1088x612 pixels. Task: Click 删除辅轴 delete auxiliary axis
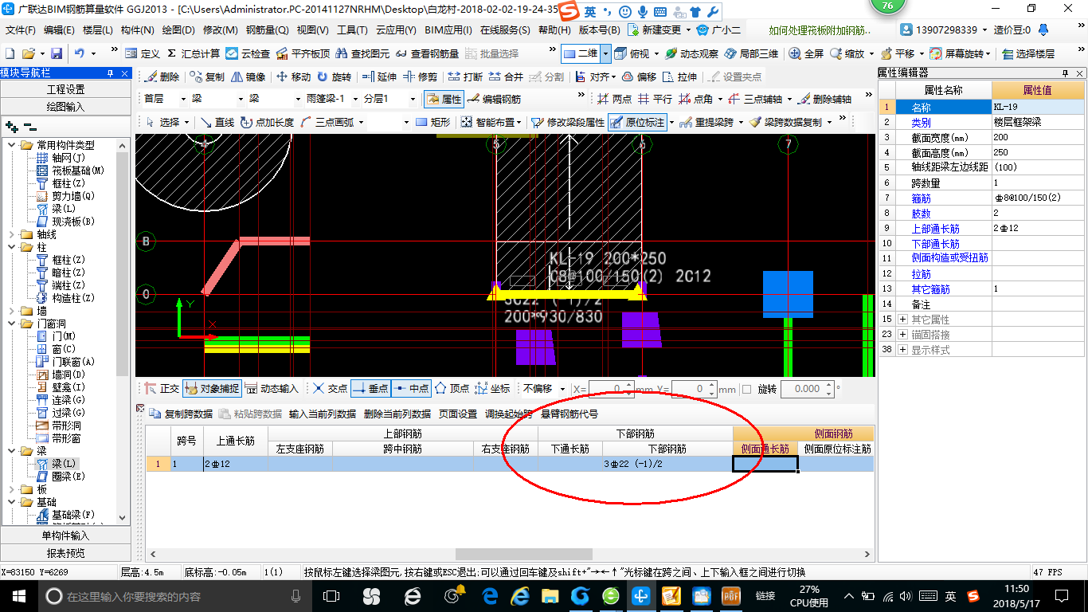[x=824, y=99]
